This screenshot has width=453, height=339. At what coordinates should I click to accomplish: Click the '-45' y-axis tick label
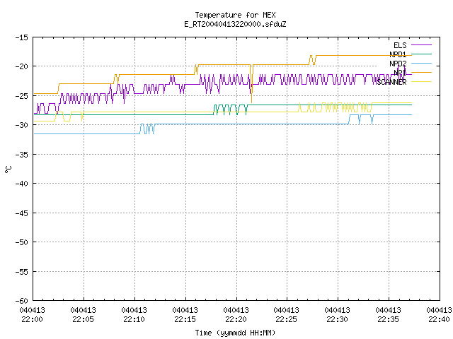(22, 213)
